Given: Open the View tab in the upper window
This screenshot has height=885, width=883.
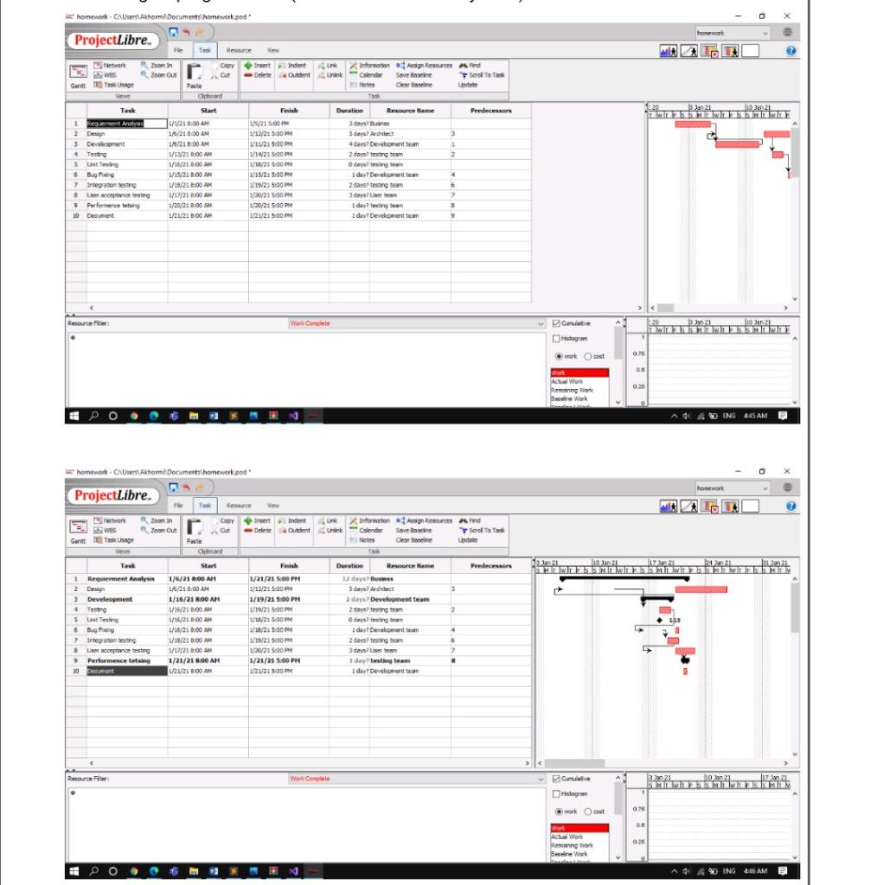Looking at the screenshot, I should (x=273, y=50).
